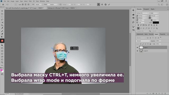Open the Bold font style dropdown
169x95 pixels.
pyautogui.click(x=154, y=13)
